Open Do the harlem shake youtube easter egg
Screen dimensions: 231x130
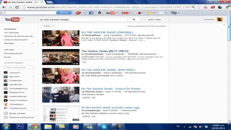110,108
